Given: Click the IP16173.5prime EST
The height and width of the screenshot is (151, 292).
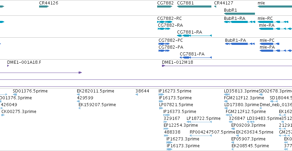Looking at the screenshot, I should click(161, 101).
